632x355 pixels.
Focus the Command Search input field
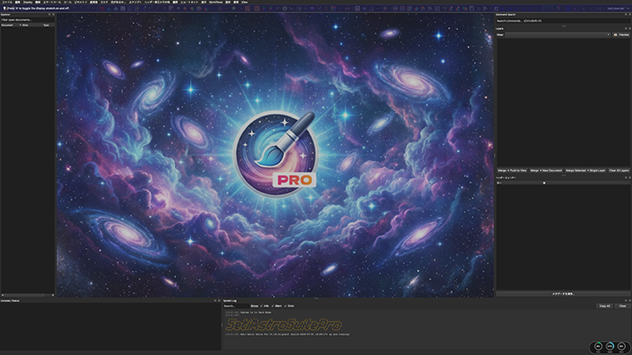click(x=563, y=21)
